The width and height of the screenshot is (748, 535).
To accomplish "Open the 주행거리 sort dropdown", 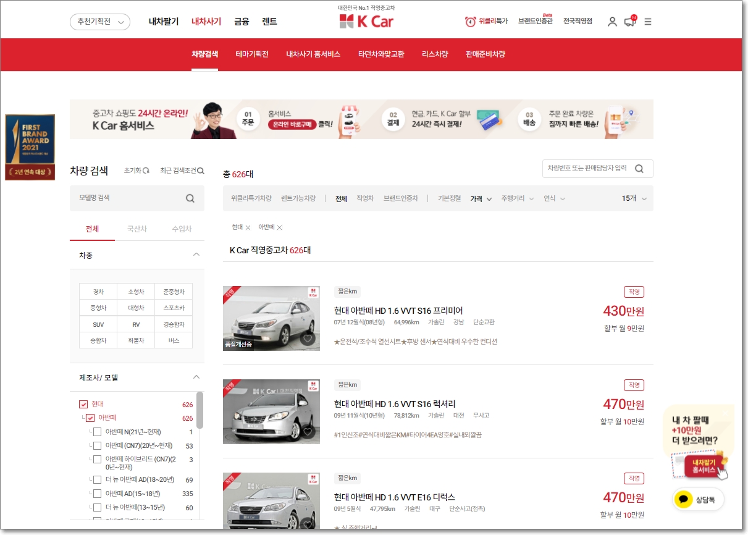I will click(518, 199).
